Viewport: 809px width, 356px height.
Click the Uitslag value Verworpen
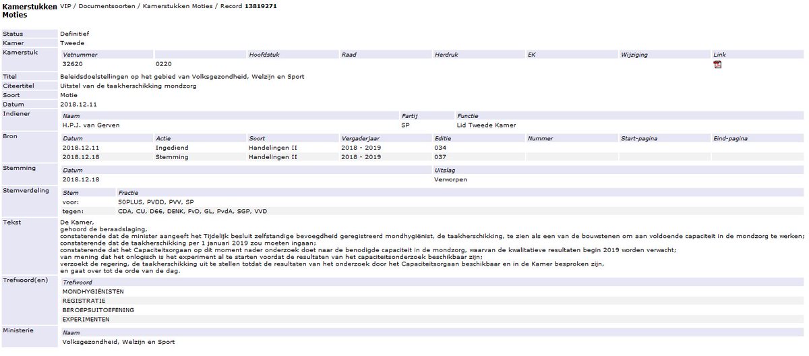(451, 180)
